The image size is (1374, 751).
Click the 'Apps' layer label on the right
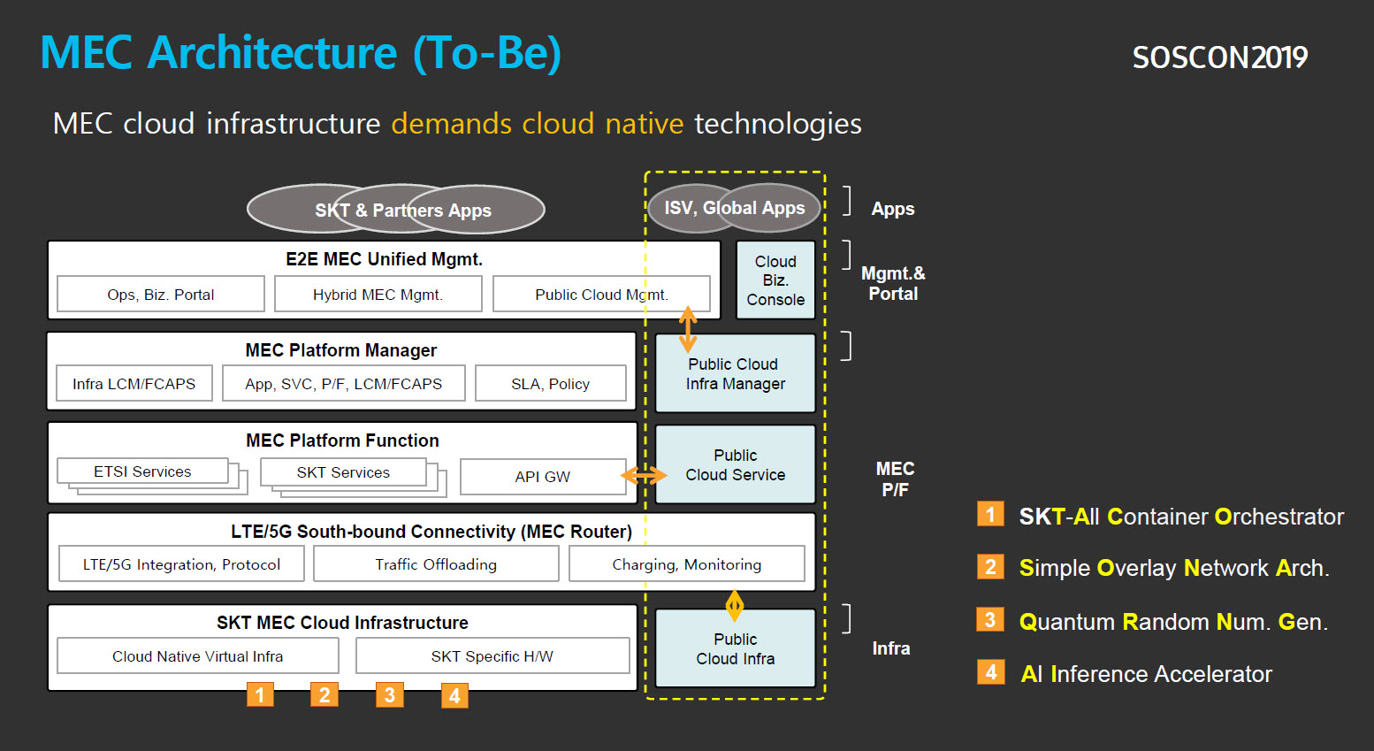[893, 209]
